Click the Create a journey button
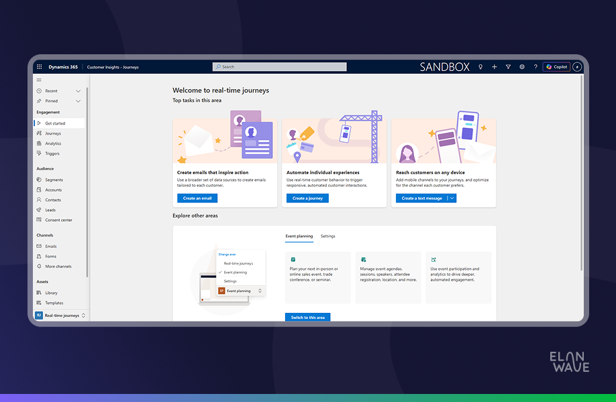The height and width of the screenshot is (402, 616). pyautogui.click(x=307, y=198)
